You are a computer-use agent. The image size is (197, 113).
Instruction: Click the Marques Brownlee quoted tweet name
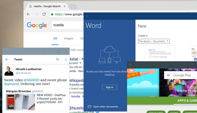point(18,91)
